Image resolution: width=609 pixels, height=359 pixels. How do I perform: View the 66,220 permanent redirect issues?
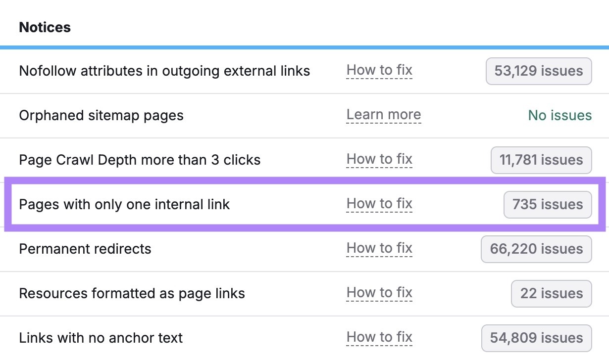(536, 249)
